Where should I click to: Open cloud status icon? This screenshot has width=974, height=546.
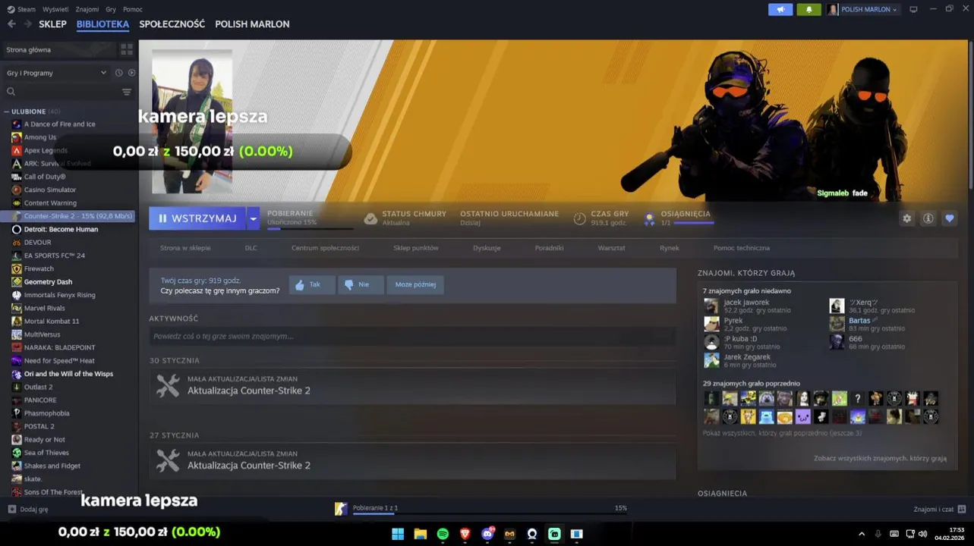pyautogui.click(x=370, y=218)
